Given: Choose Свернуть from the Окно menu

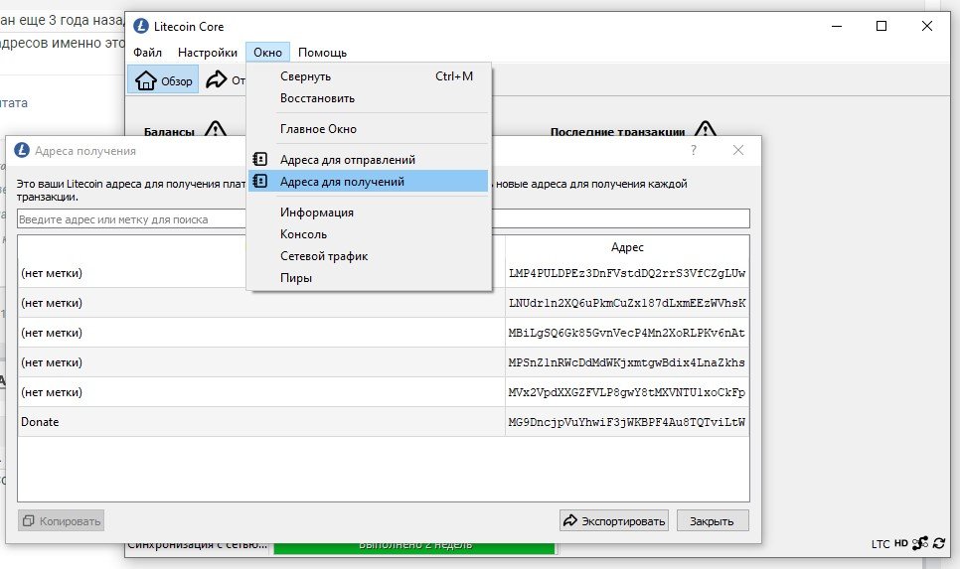Looking at the screenshot, I should (x=368, y=76).
